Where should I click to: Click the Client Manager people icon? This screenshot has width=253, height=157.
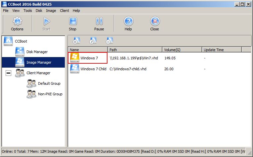pyautogui.click(x=20, y=73)
